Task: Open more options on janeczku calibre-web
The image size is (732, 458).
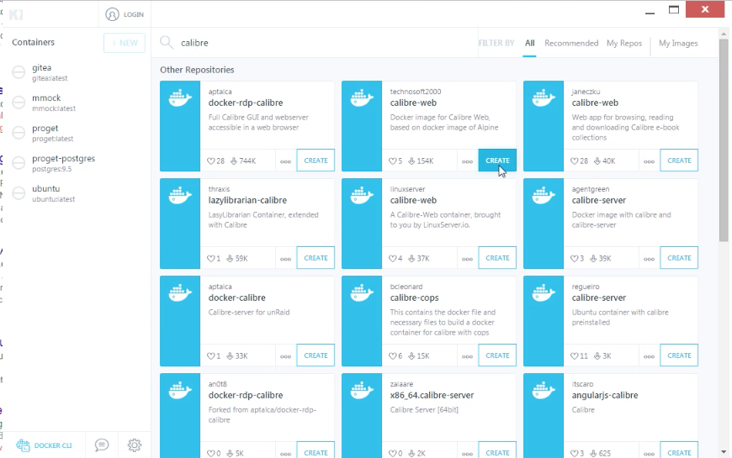Action: click(x=649, y=161)
